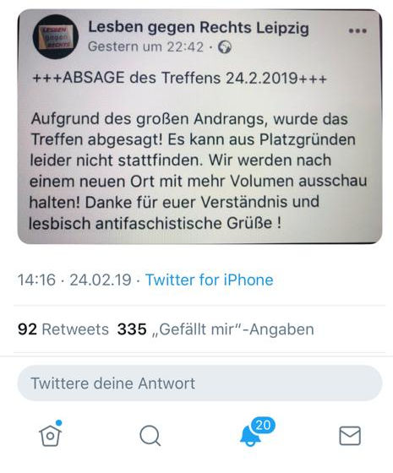Open Lesben gegen Rechts profile picture

(x=56, y=36)
